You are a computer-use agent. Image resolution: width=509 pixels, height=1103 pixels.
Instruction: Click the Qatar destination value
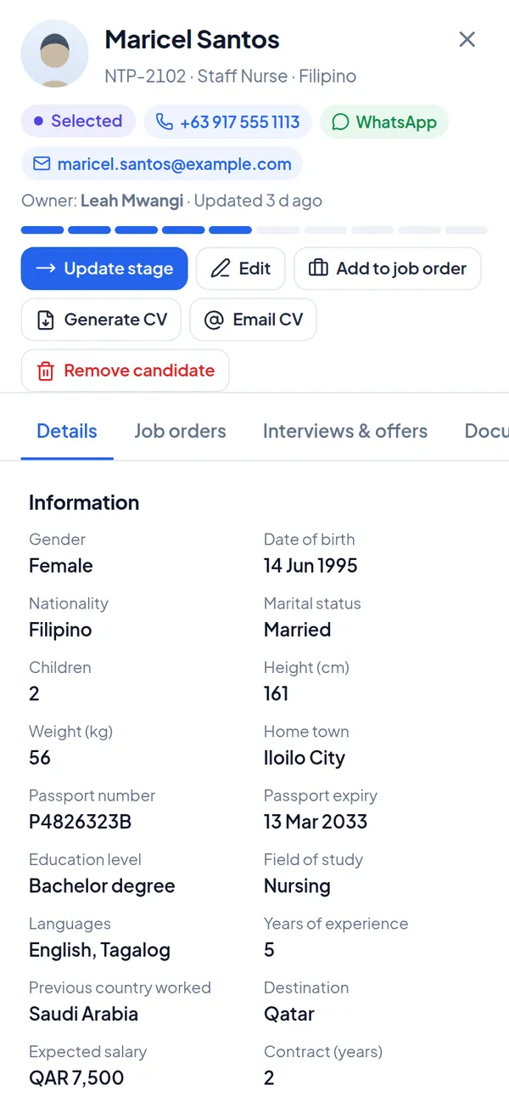(x=289, y=1014)
